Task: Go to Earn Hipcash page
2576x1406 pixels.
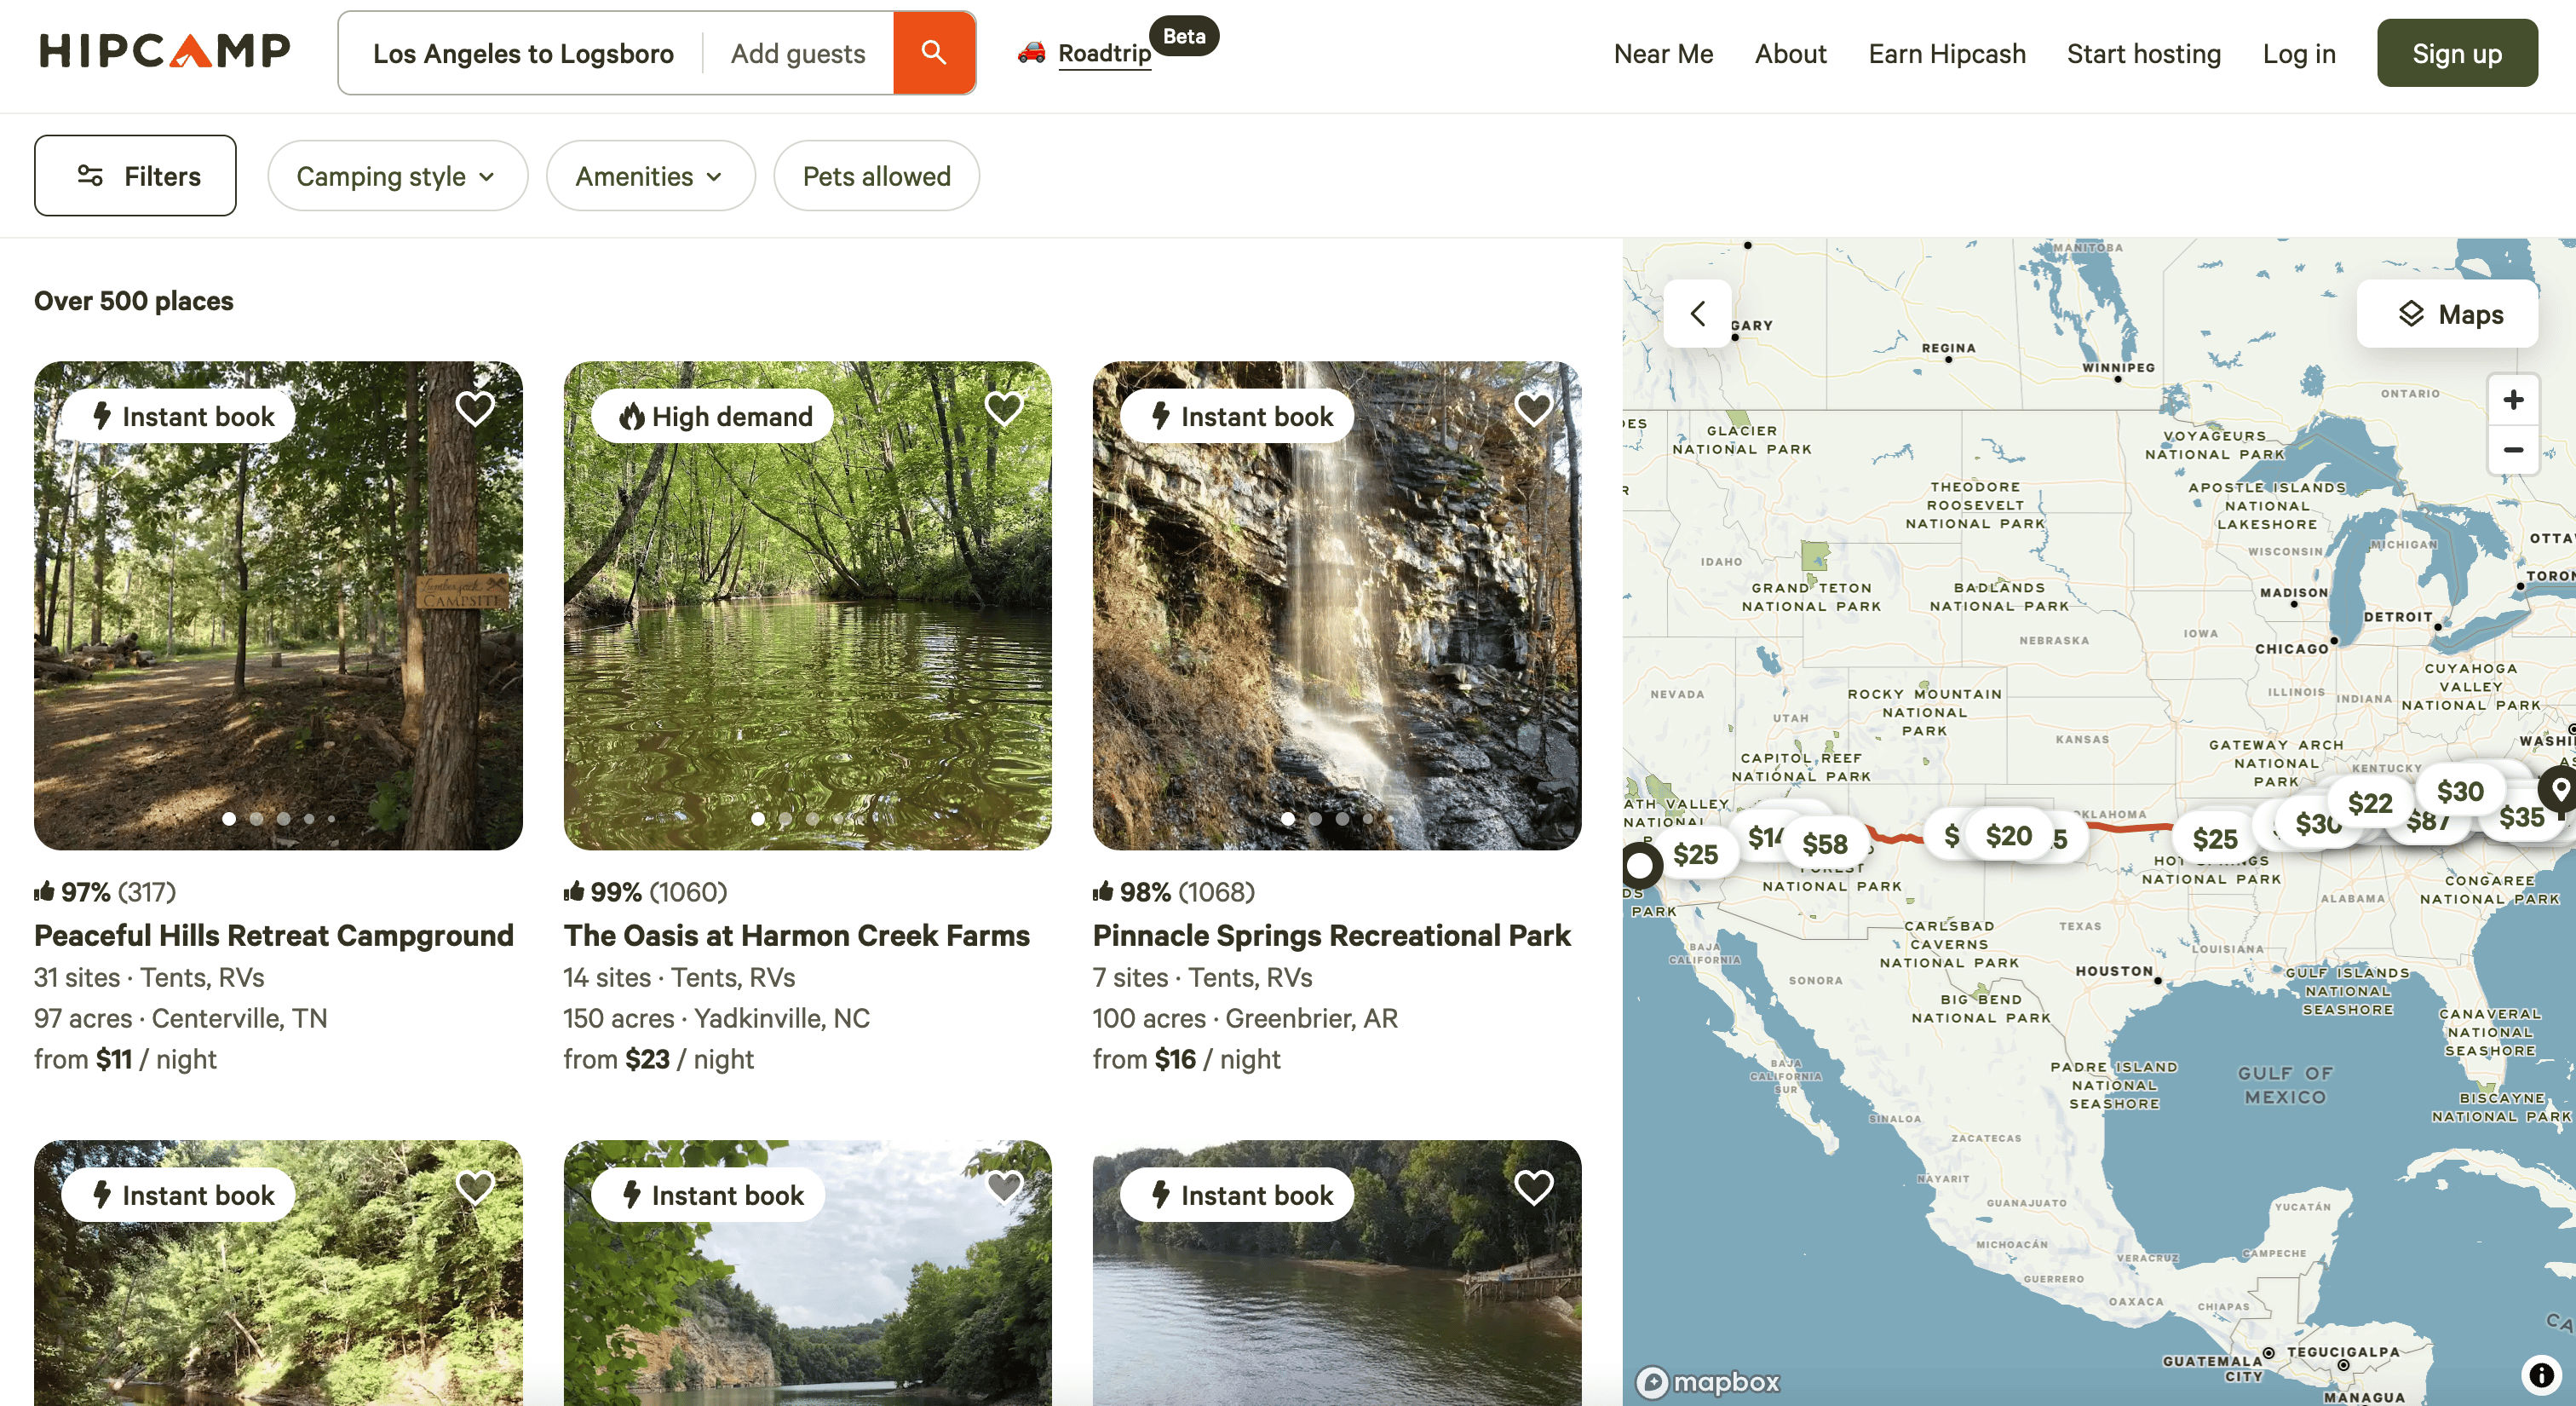Action: [x=1946, y=54]
